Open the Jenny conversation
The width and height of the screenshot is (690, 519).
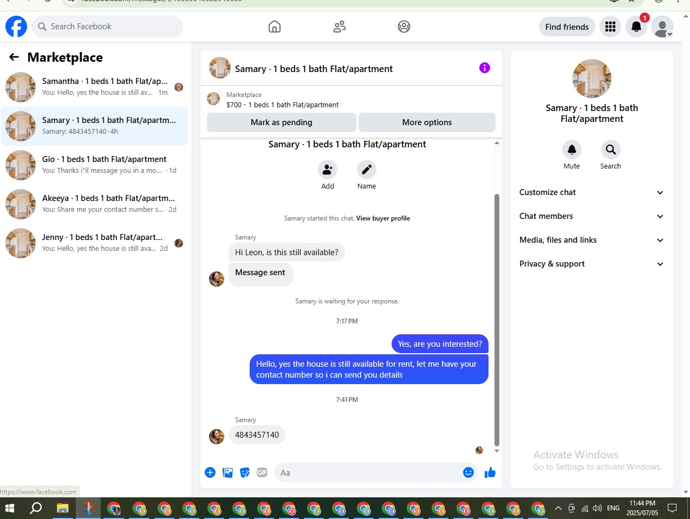94,243
